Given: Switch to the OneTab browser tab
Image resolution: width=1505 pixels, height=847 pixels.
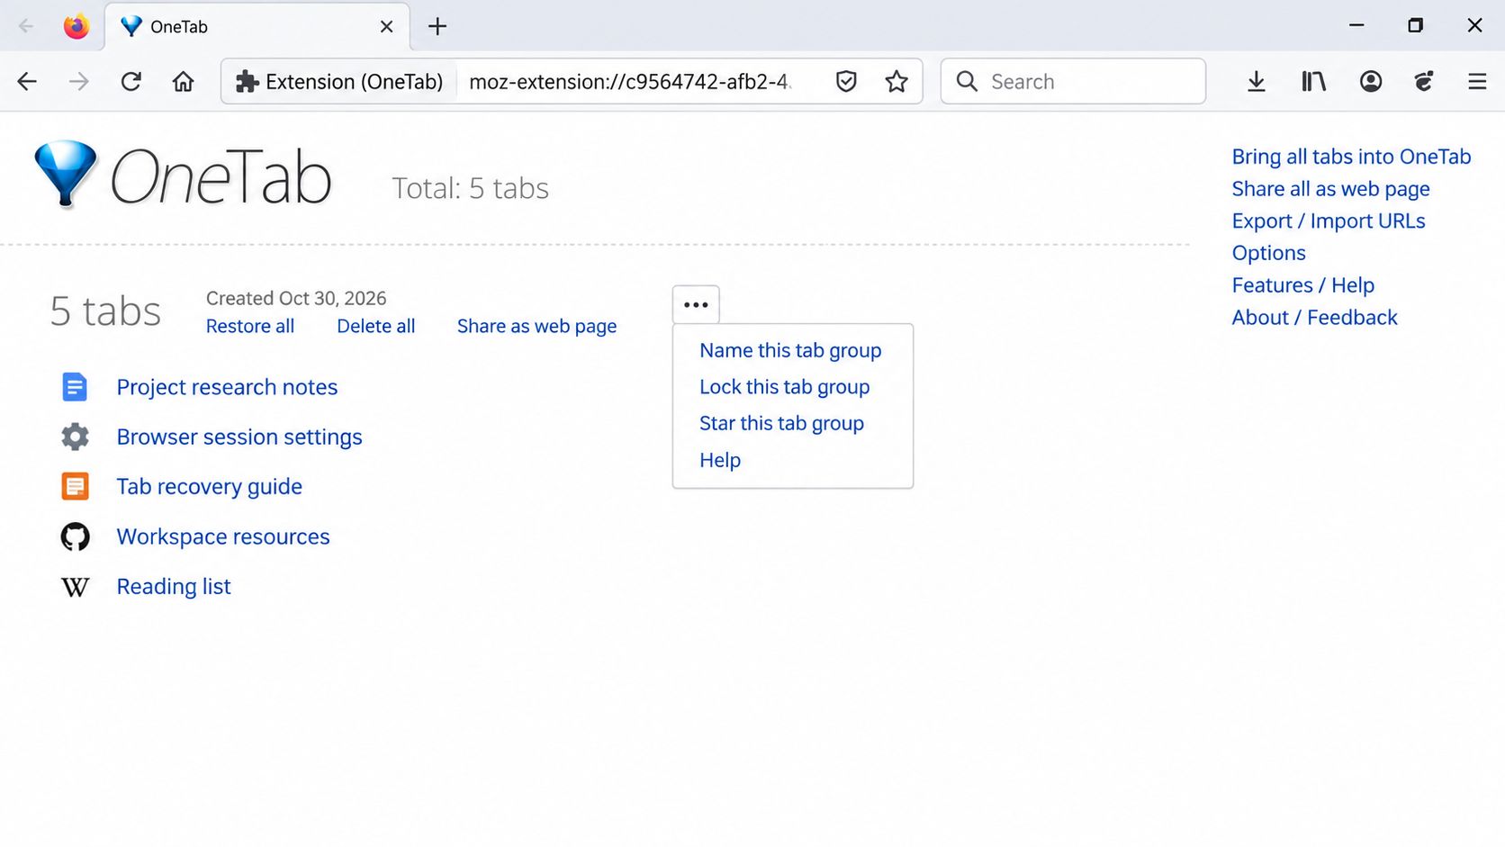Looking at the screenshot, I should 257,26.
